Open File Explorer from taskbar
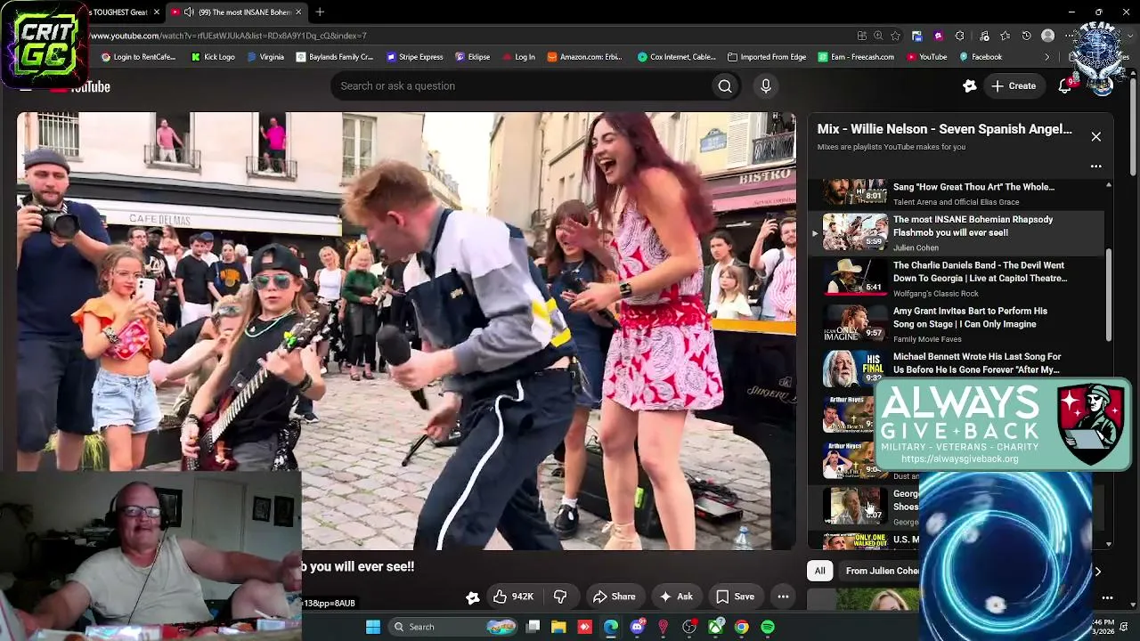Screen dimensions: 1140x641 pyautogui.click(x=558, y=627)
